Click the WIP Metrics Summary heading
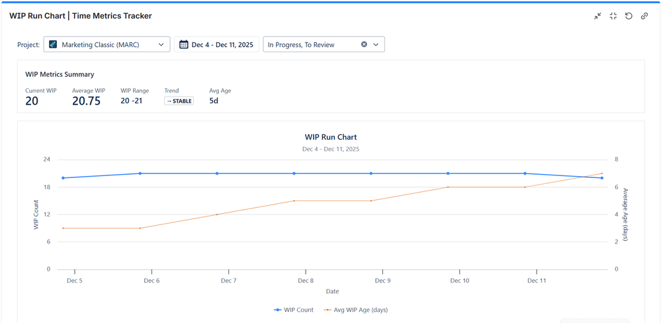The width and height of the screenshot is (661, 323). (60, 75)
